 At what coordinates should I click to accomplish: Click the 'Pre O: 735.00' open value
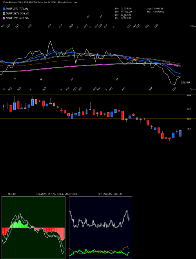point(123,8)
